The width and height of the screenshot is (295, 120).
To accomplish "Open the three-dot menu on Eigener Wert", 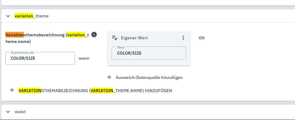I will (x=183, y=38).
